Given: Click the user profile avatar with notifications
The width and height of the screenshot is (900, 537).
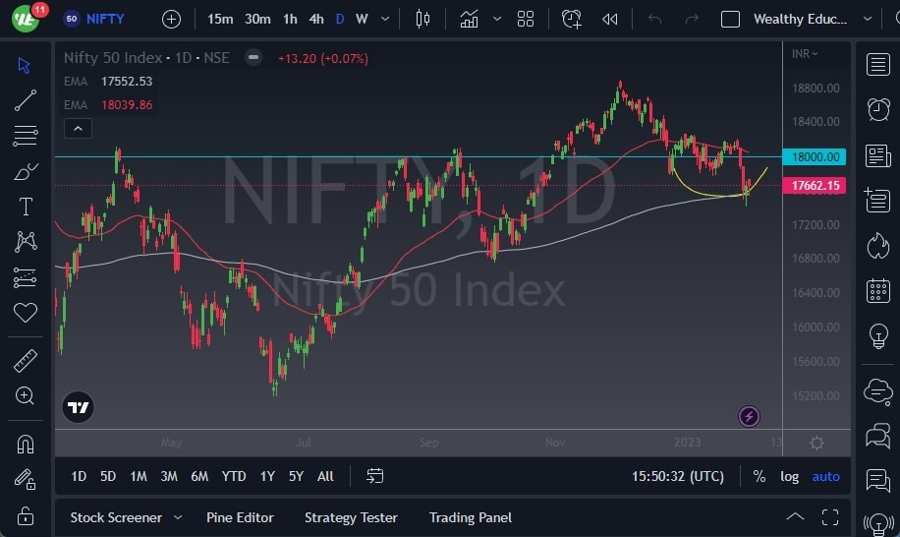Looking at the screenshot, I should click(27, 18).
